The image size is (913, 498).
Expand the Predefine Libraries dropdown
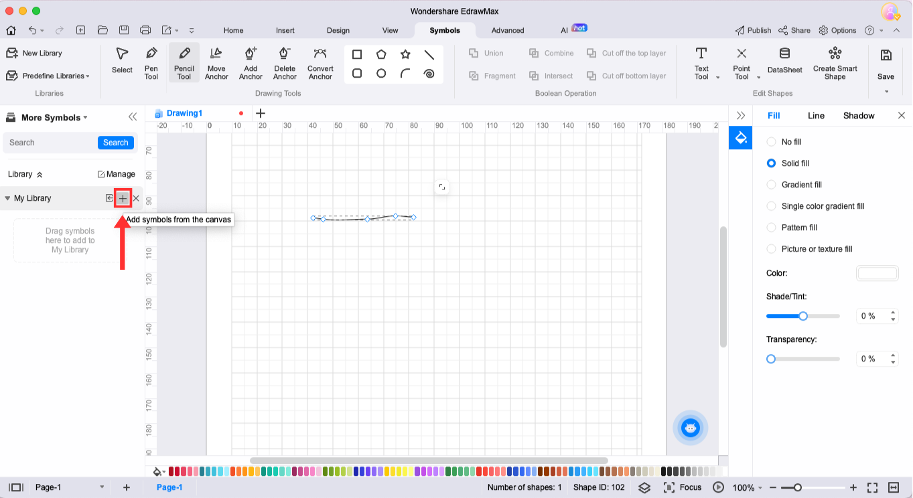[x=48, y=76]
